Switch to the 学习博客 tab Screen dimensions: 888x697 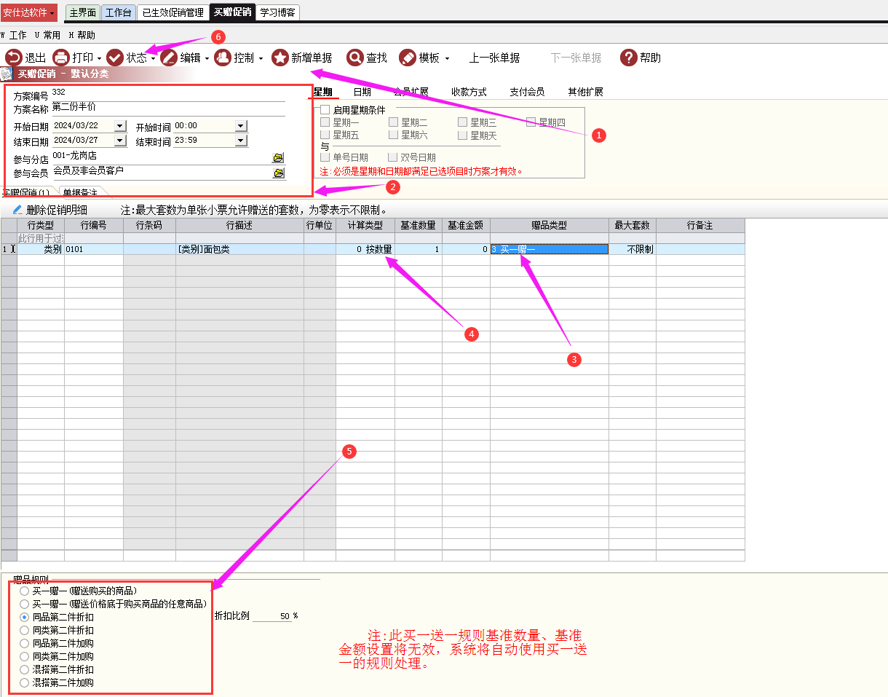tap(278, 12)
